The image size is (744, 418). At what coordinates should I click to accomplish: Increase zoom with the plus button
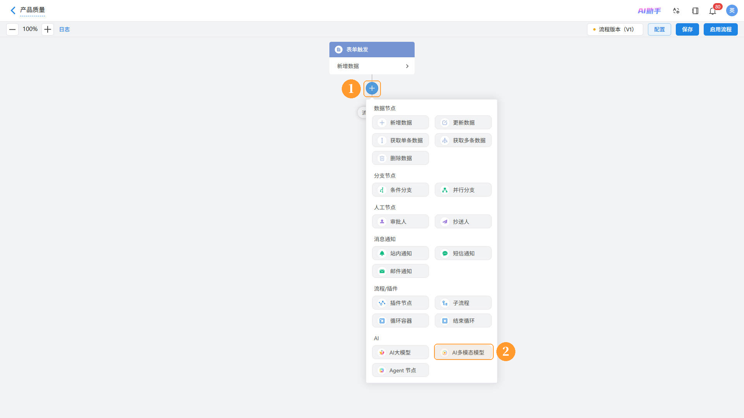(48, 29)
